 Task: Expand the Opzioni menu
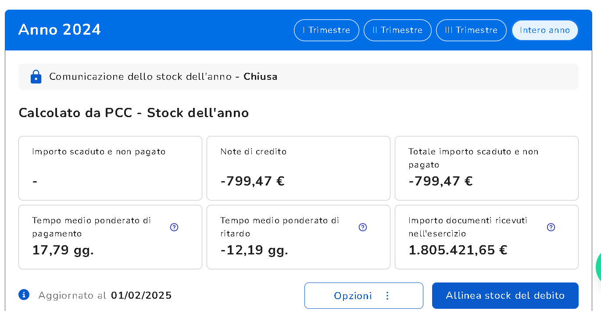(364, 296)
